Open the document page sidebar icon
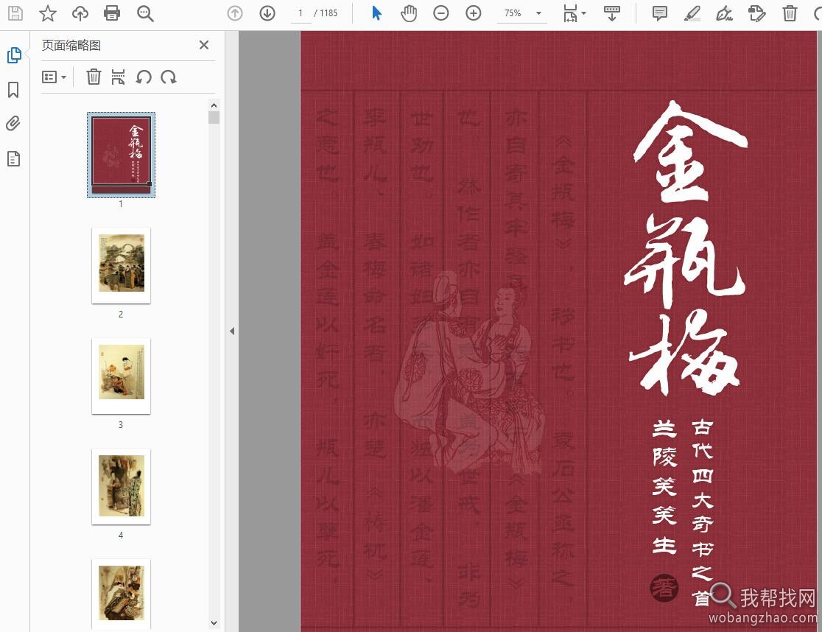 click(14, 158)
